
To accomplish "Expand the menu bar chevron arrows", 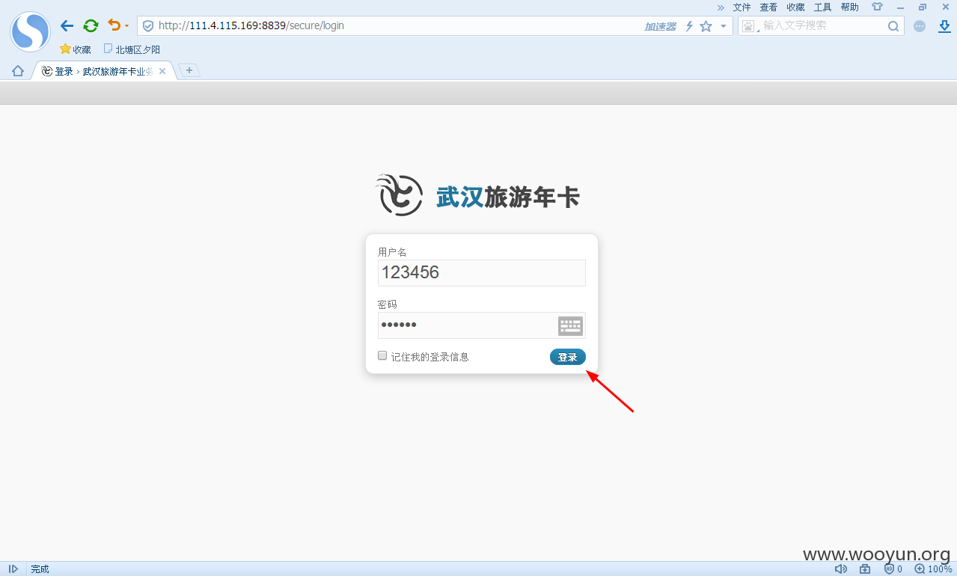I will click(x=721, y=7).
